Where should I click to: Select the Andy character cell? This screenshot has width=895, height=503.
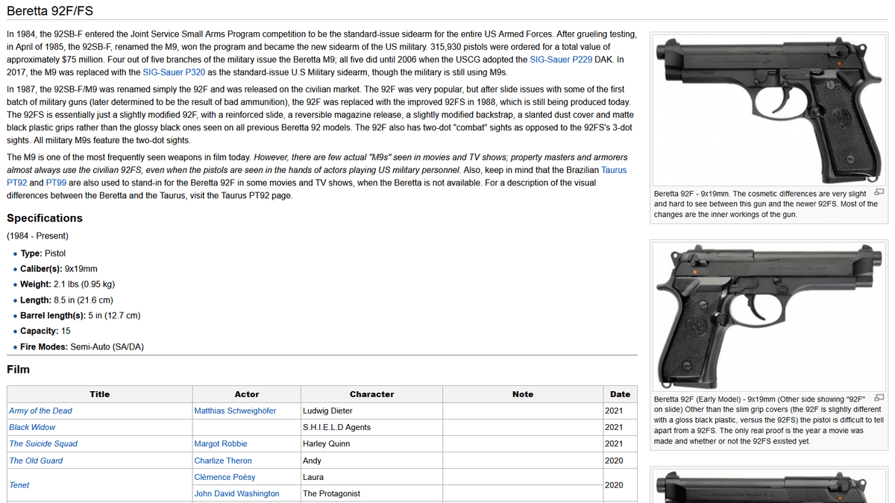pos(371,461)
